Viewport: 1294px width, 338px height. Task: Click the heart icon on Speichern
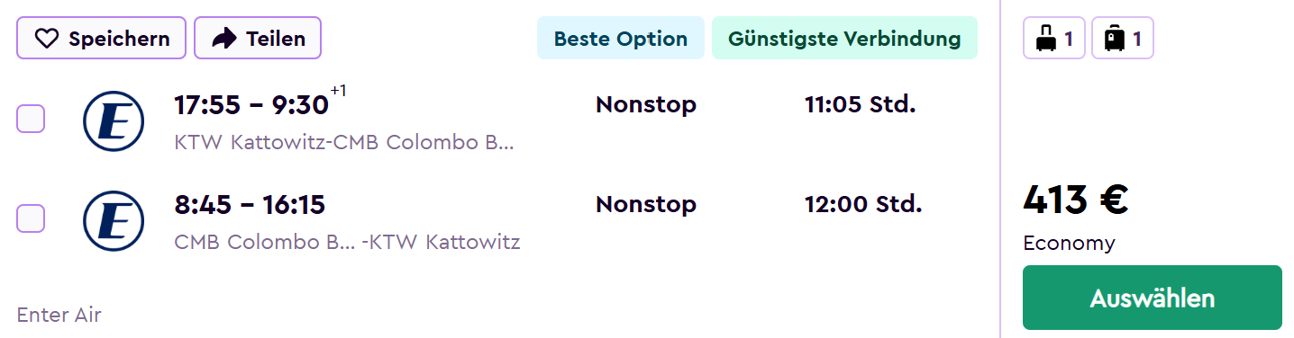(46, 39)
